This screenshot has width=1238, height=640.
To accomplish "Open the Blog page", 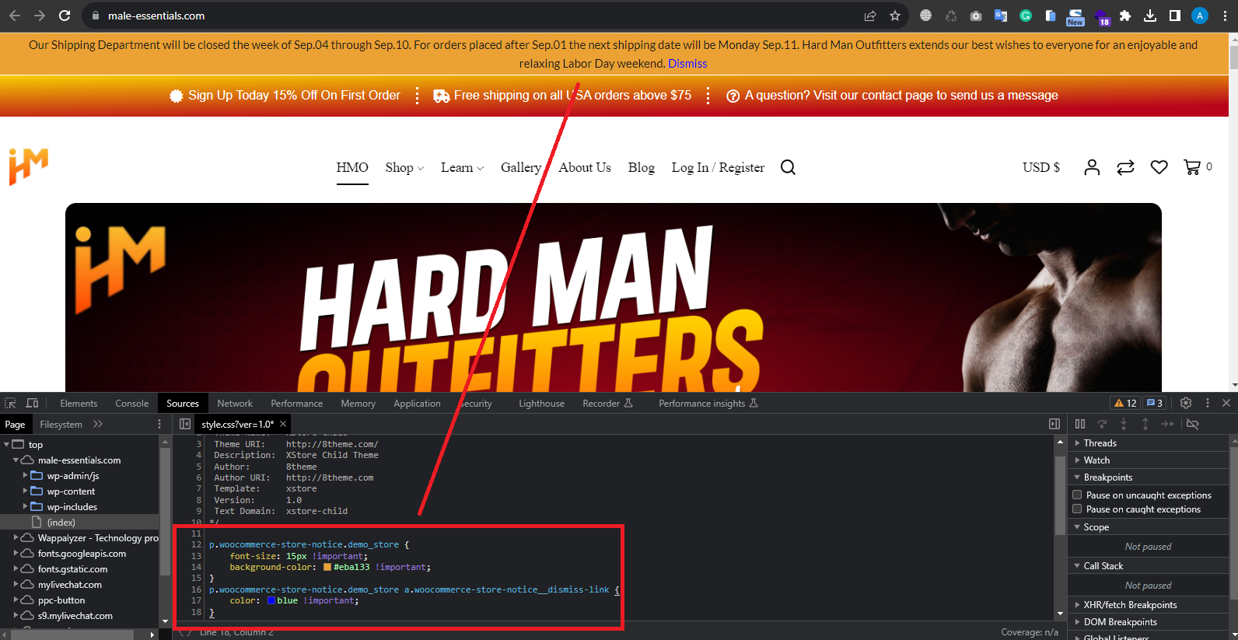I will pyautogui.click(x=642, y=167).
